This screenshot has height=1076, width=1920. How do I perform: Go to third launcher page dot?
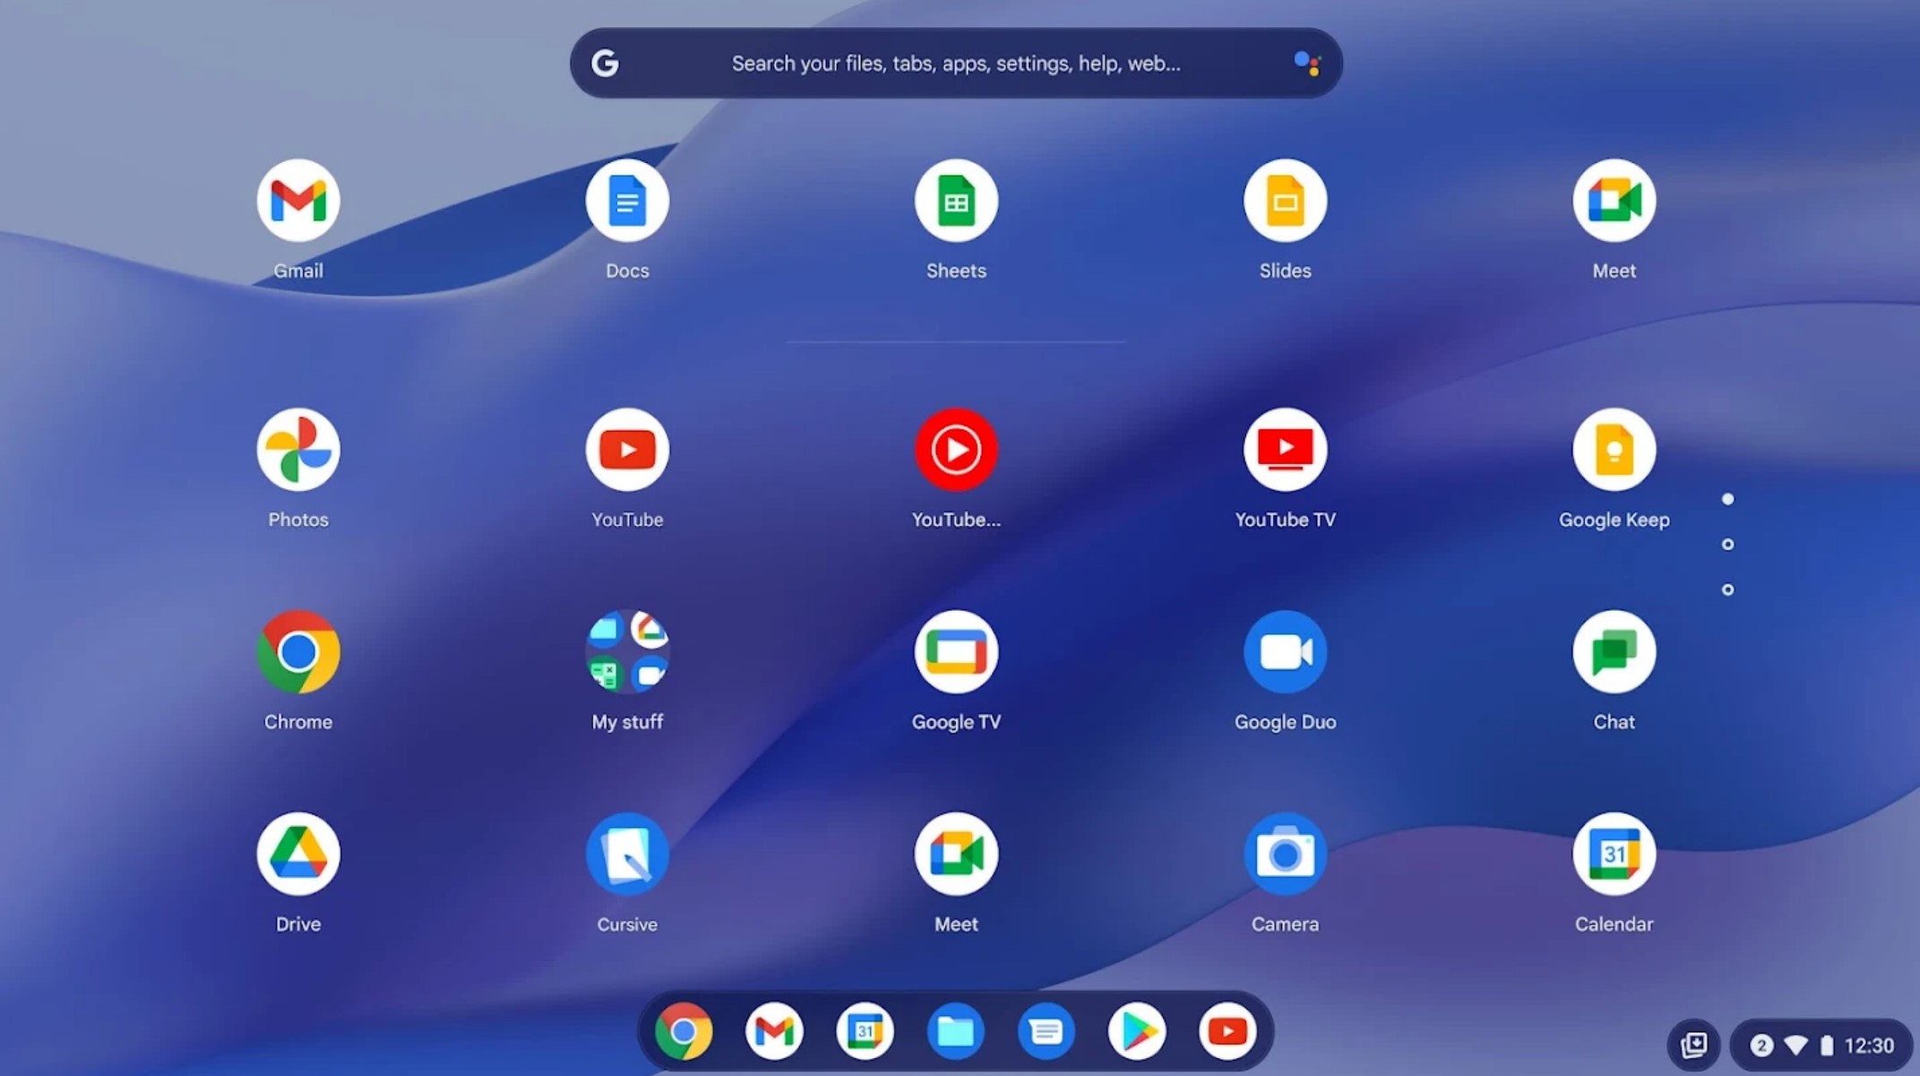[x=1727, y=590]
